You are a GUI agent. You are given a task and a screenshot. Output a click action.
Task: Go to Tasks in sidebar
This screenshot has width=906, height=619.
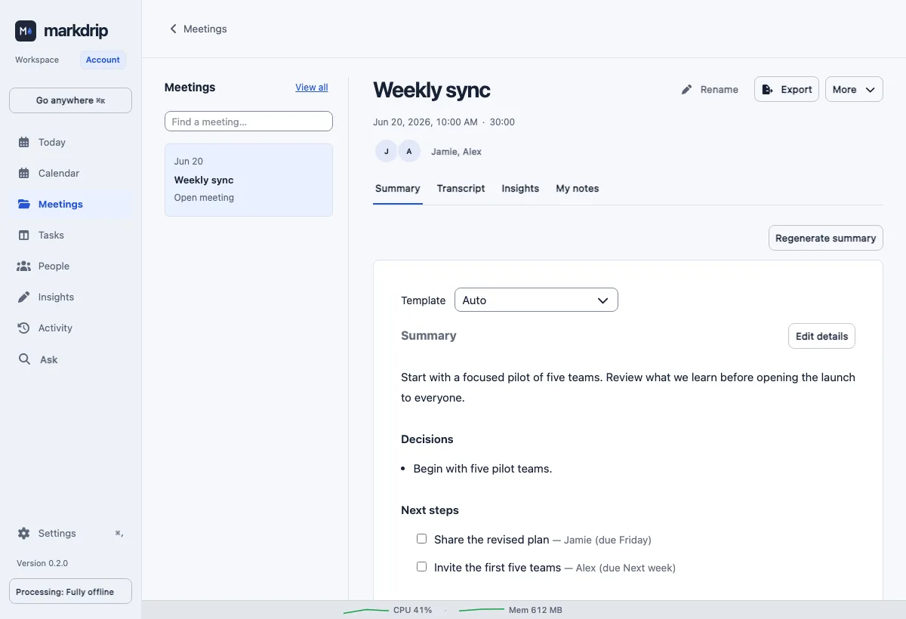[51, 235]
